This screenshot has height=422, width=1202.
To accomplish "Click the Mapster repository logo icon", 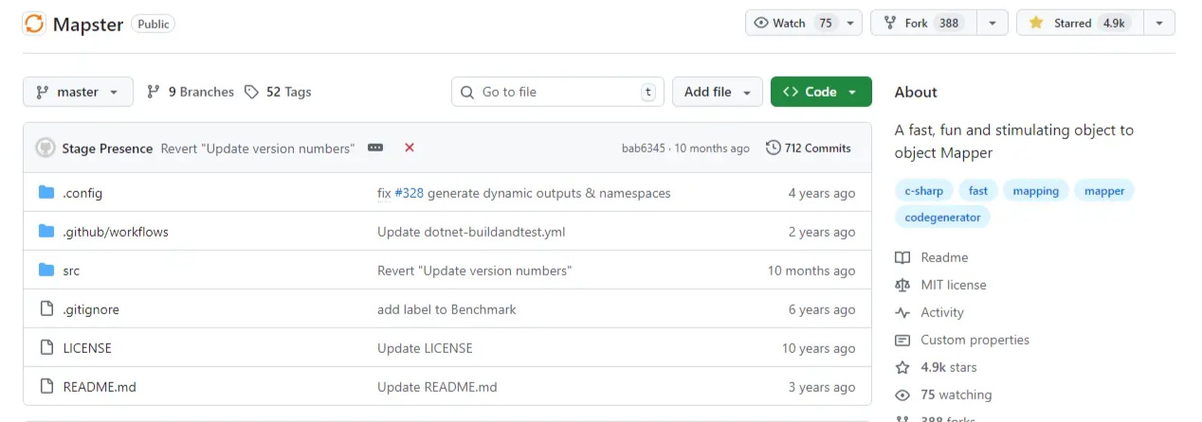I will click(34, 24).
